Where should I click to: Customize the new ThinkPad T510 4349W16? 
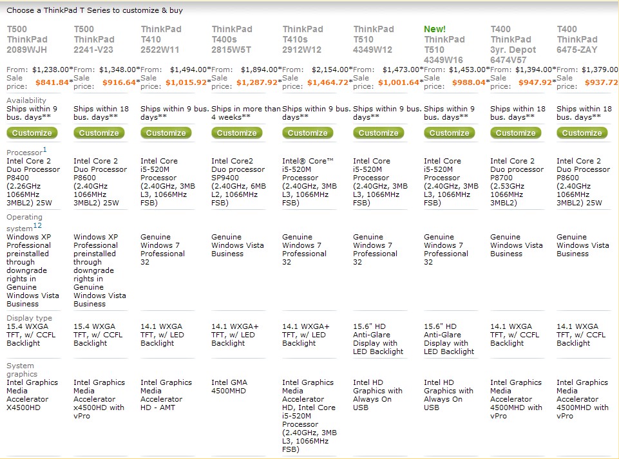449,133
